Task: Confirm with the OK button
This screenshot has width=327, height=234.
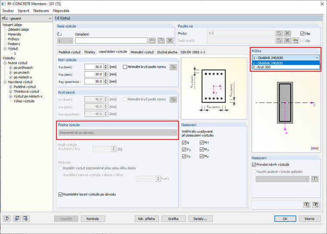Action: (x=285, y=219)
